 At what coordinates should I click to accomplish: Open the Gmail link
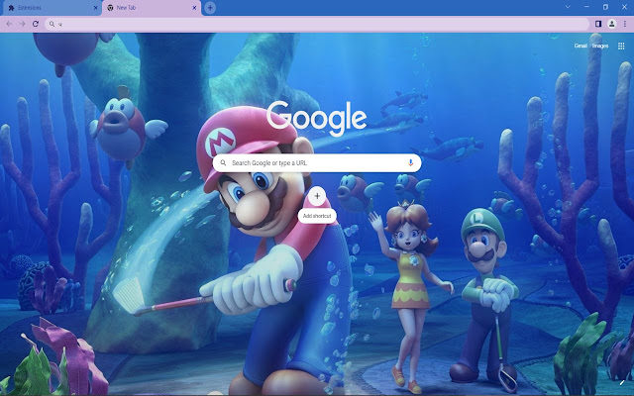tap(581, 46)
